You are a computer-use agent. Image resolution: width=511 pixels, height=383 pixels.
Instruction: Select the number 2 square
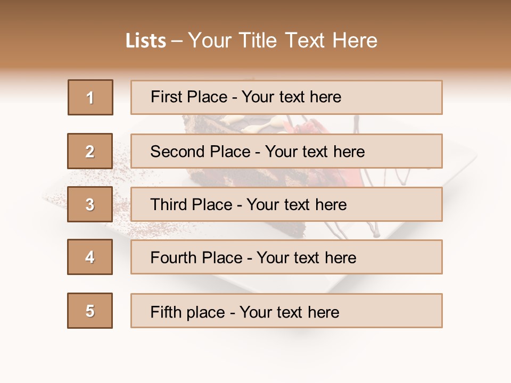[x=90, y=151]
